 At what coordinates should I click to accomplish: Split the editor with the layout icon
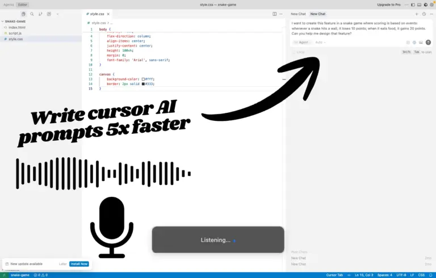(274, 14)
